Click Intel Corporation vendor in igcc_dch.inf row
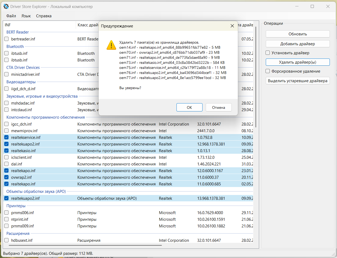This screenshot has height=258, width=337. click(174, 124)
